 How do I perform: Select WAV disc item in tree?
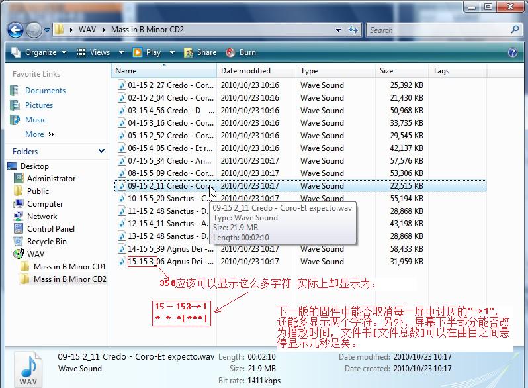[35, 254]
